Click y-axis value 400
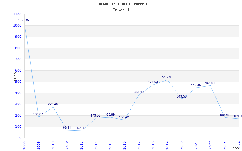The width and height of the screenshot is (242, 151). click(18, 93)
